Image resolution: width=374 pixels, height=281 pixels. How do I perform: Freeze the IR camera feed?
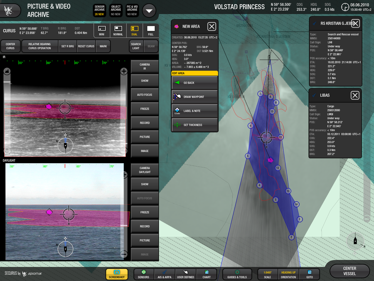(x=145, y=109)
